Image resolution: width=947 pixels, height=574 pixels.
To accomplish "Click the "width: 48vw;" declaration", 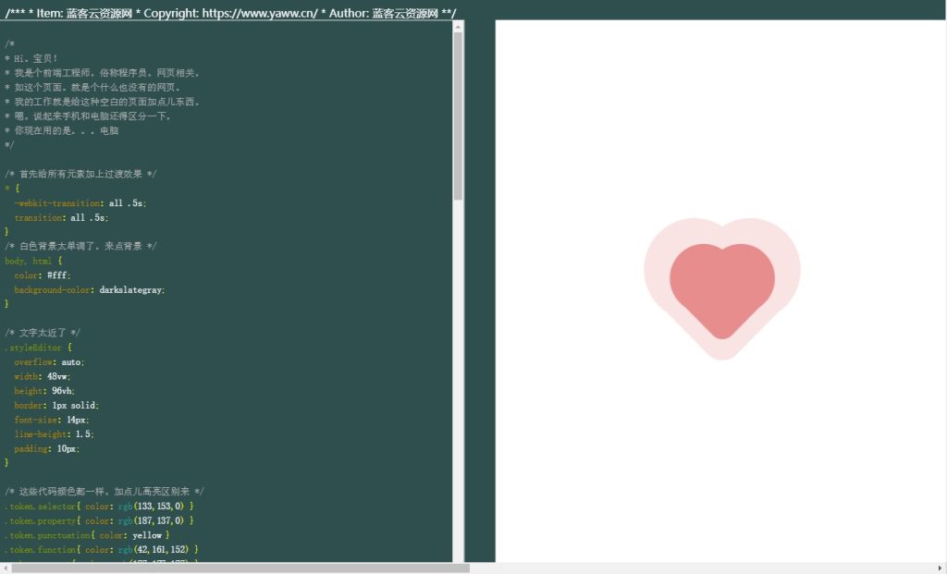I will (x=43, y=376).
